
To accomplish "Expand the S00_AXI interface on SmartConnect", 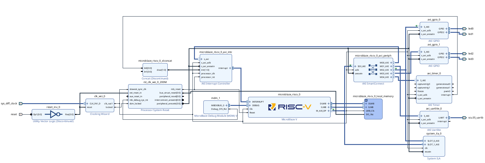I will (355, 66).
